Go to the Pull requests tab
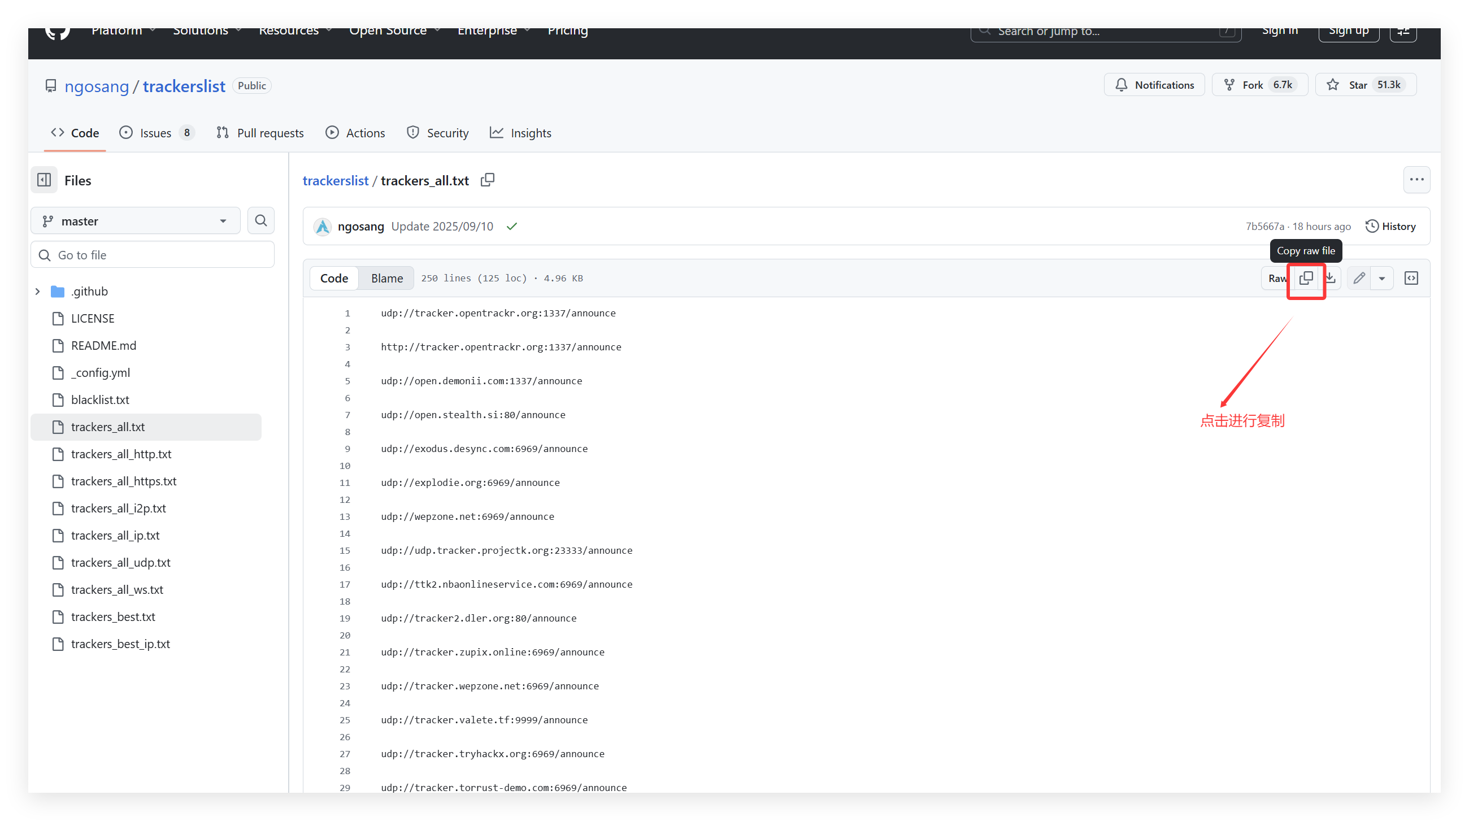 click(260, 133)
